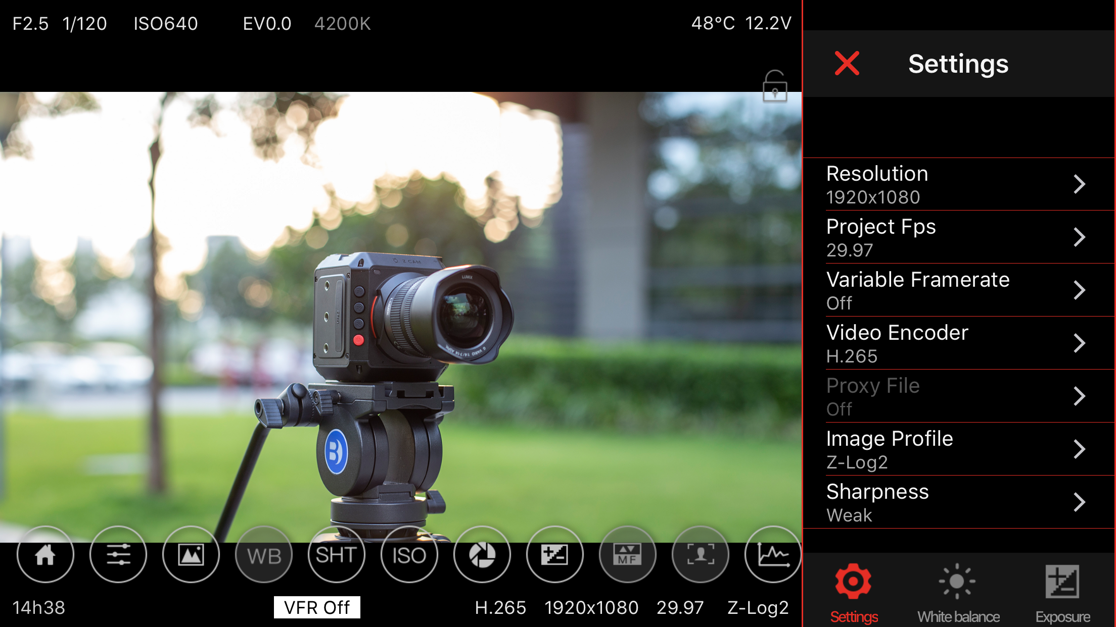Screen dimensions: 1116x627
Task: Tap the face-detect focus frame icon
Action: pos(700,555)
